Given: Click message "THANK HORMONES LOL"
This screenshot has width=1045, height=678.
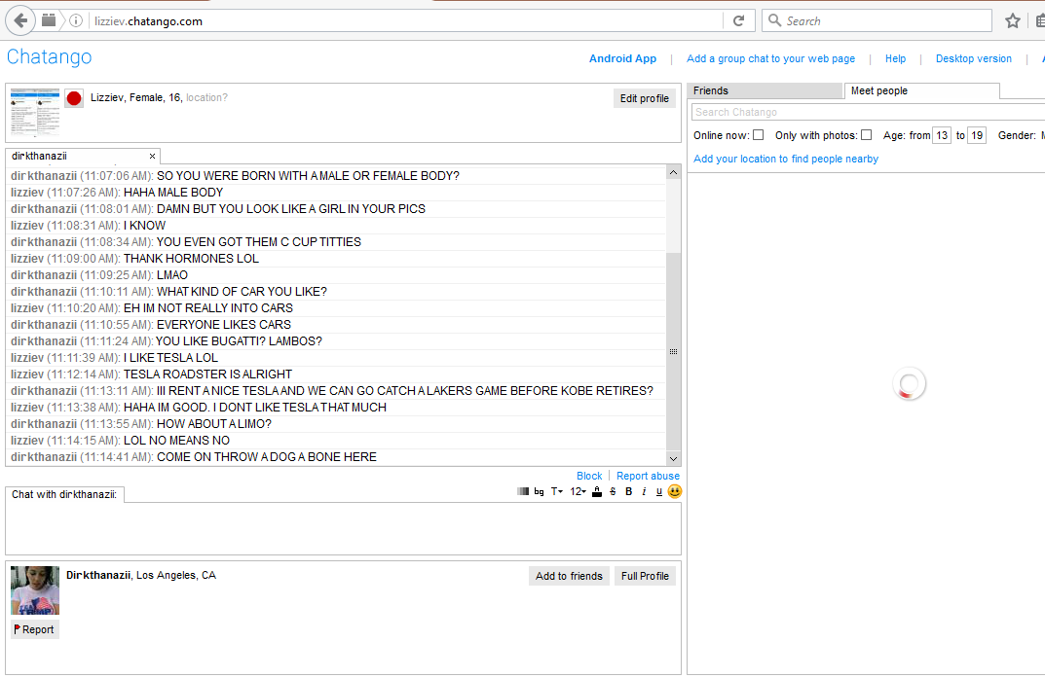Looking at the screenshot, I should pos(191,258).
